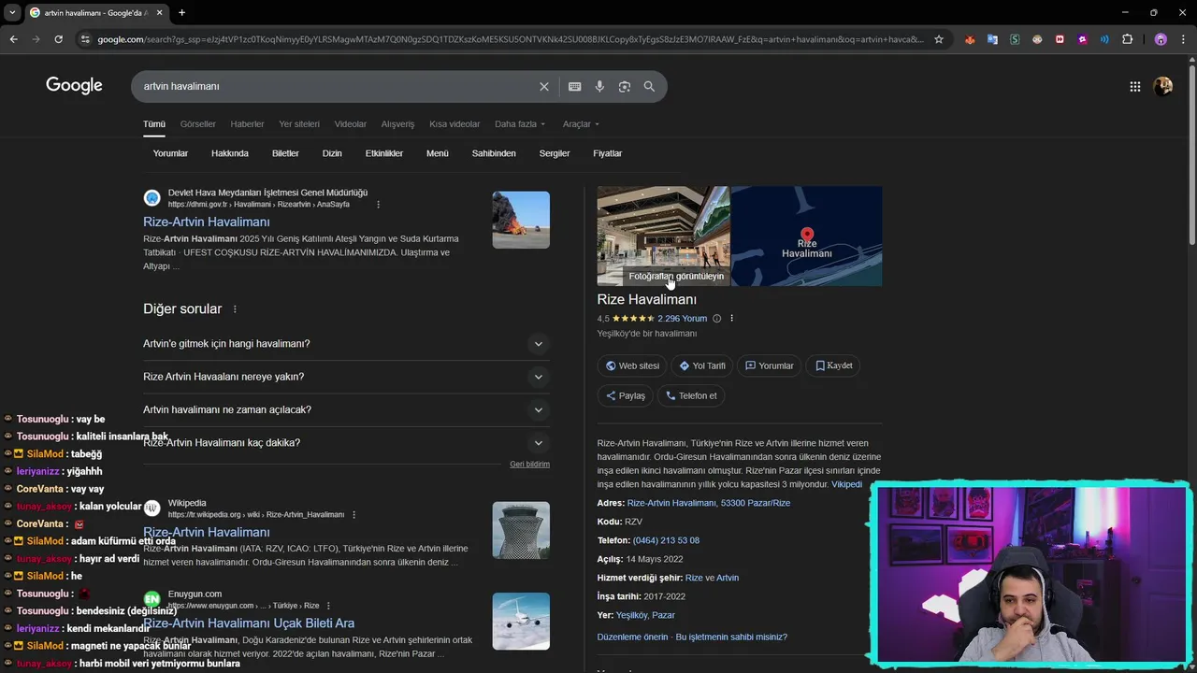1197x673 pixels.
Task: Open the 2.296 Yorum reviews link
Action: point(682,319)
